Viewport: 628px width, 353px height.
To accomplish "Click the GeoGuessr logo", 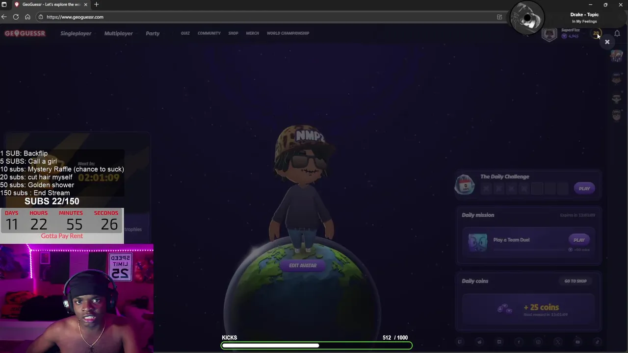I will tap(25, 33).
